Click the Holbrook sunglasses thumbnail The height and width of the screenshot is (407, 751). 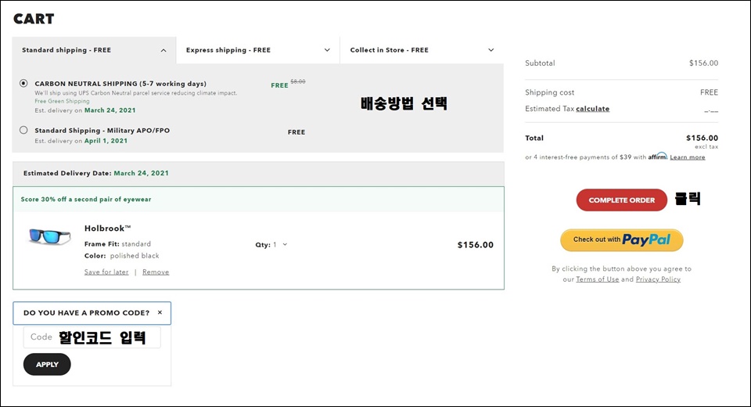[50, 236]
